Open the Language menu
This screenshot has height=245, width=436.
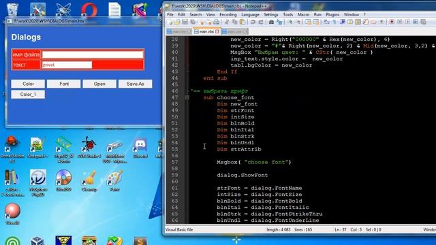(x=250, y=14)
